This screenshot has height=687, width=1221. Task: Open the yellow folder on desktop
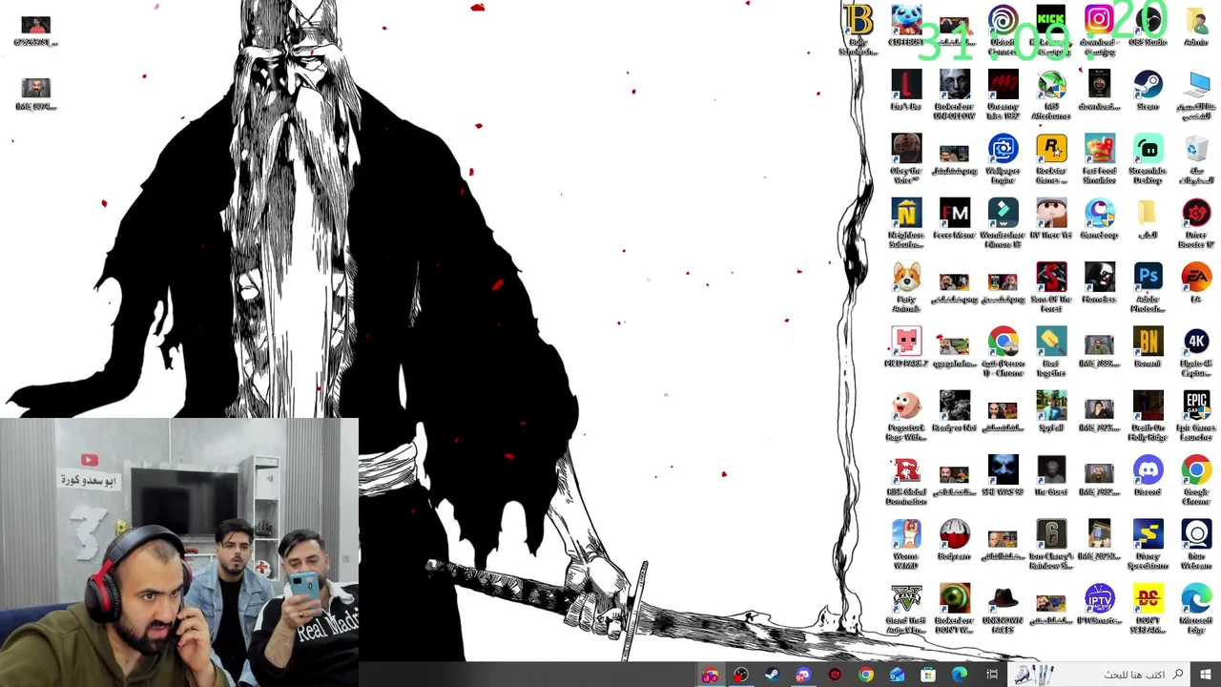(x=1148, y=219)
